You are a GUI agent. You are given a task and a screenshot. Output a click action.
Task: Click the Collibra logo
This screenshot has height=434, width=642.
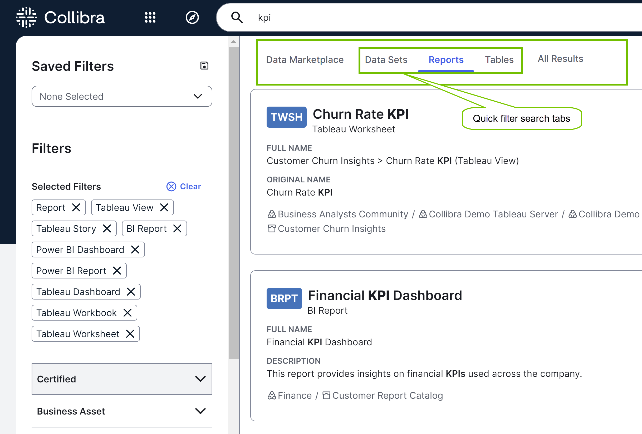[x=60, y=17]
